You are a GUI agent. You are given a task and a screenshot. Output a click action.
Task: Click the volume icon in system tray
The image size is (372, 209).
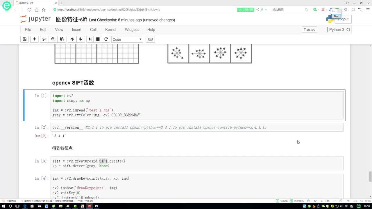(342, 206)
